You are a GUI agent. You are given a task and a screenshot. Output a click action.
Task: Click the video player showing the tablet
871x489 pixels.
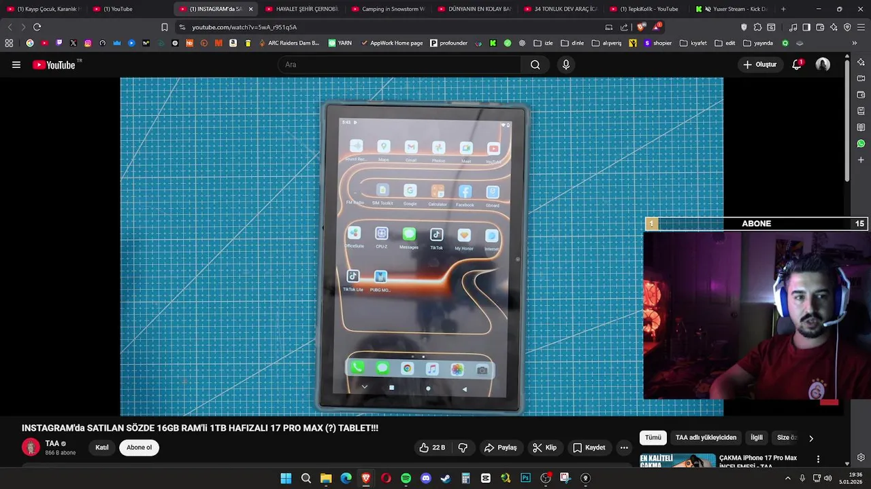(422, 247)
